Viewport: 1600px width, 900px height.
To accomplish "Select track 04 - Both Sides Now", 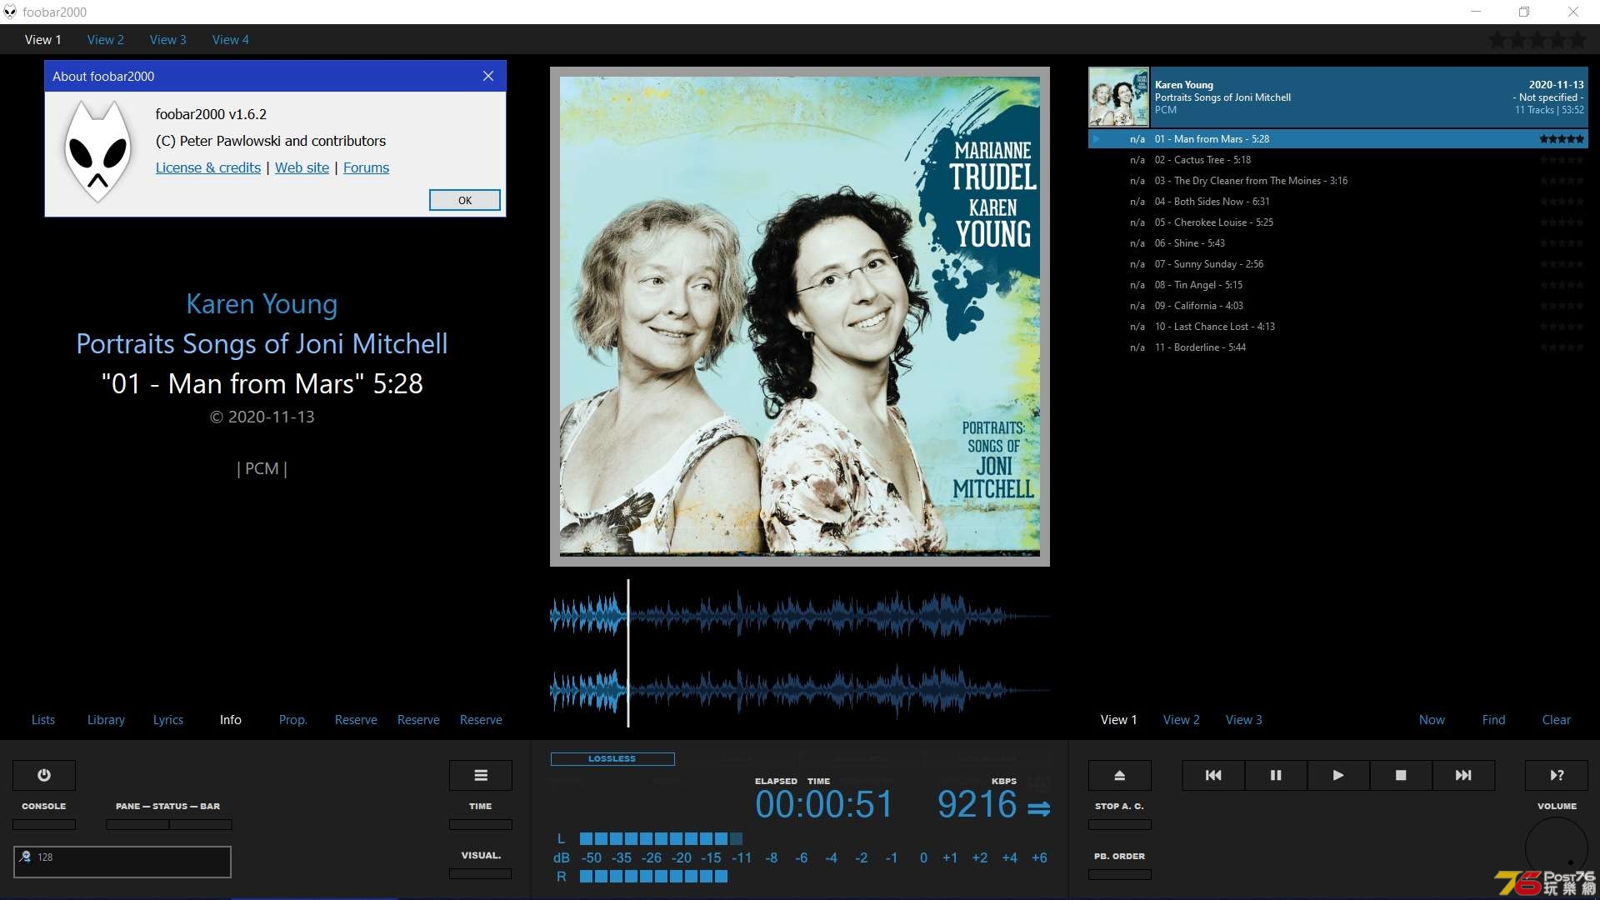I will point(1338,202).
